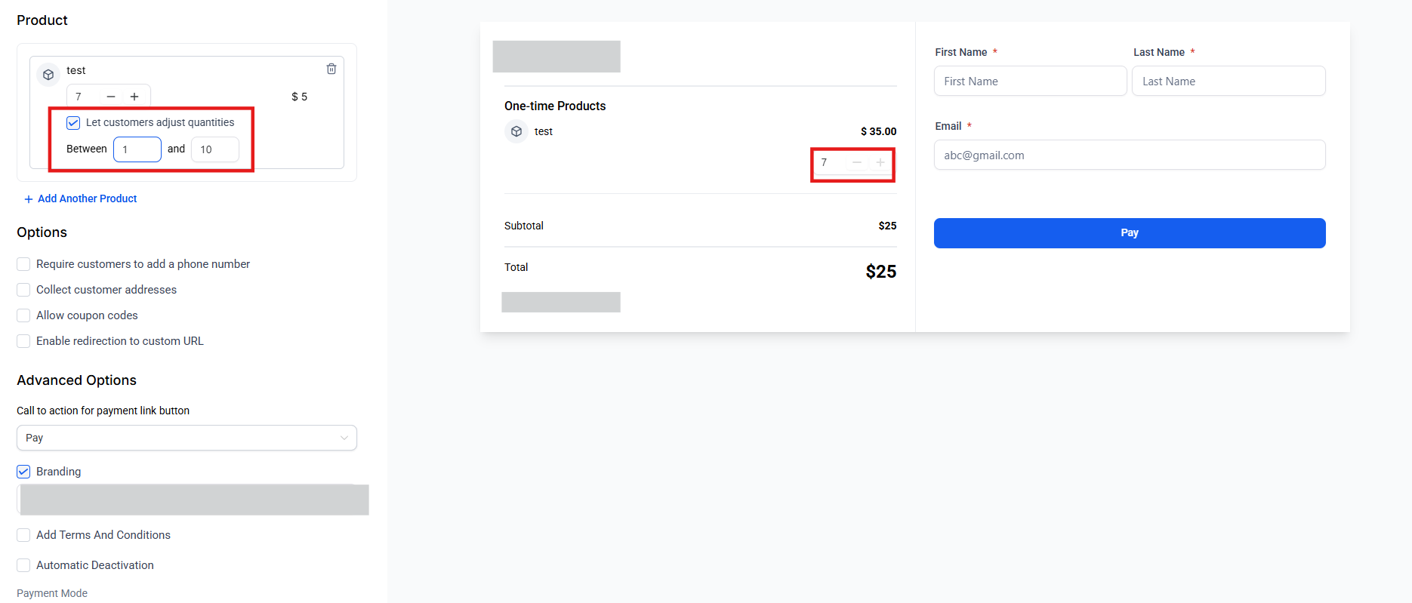Click plus icon beside Add Another Product

coord(29,199)
